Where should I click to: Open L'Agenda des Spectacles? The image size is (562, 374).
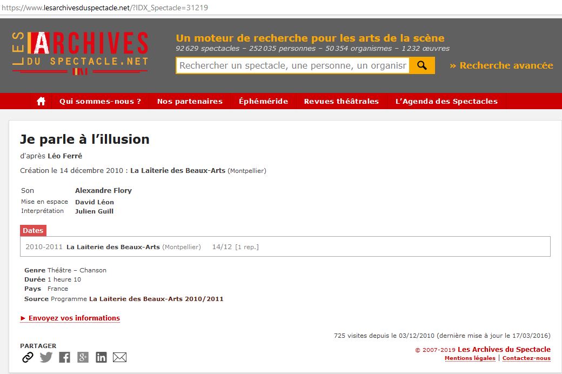point(446,101)
